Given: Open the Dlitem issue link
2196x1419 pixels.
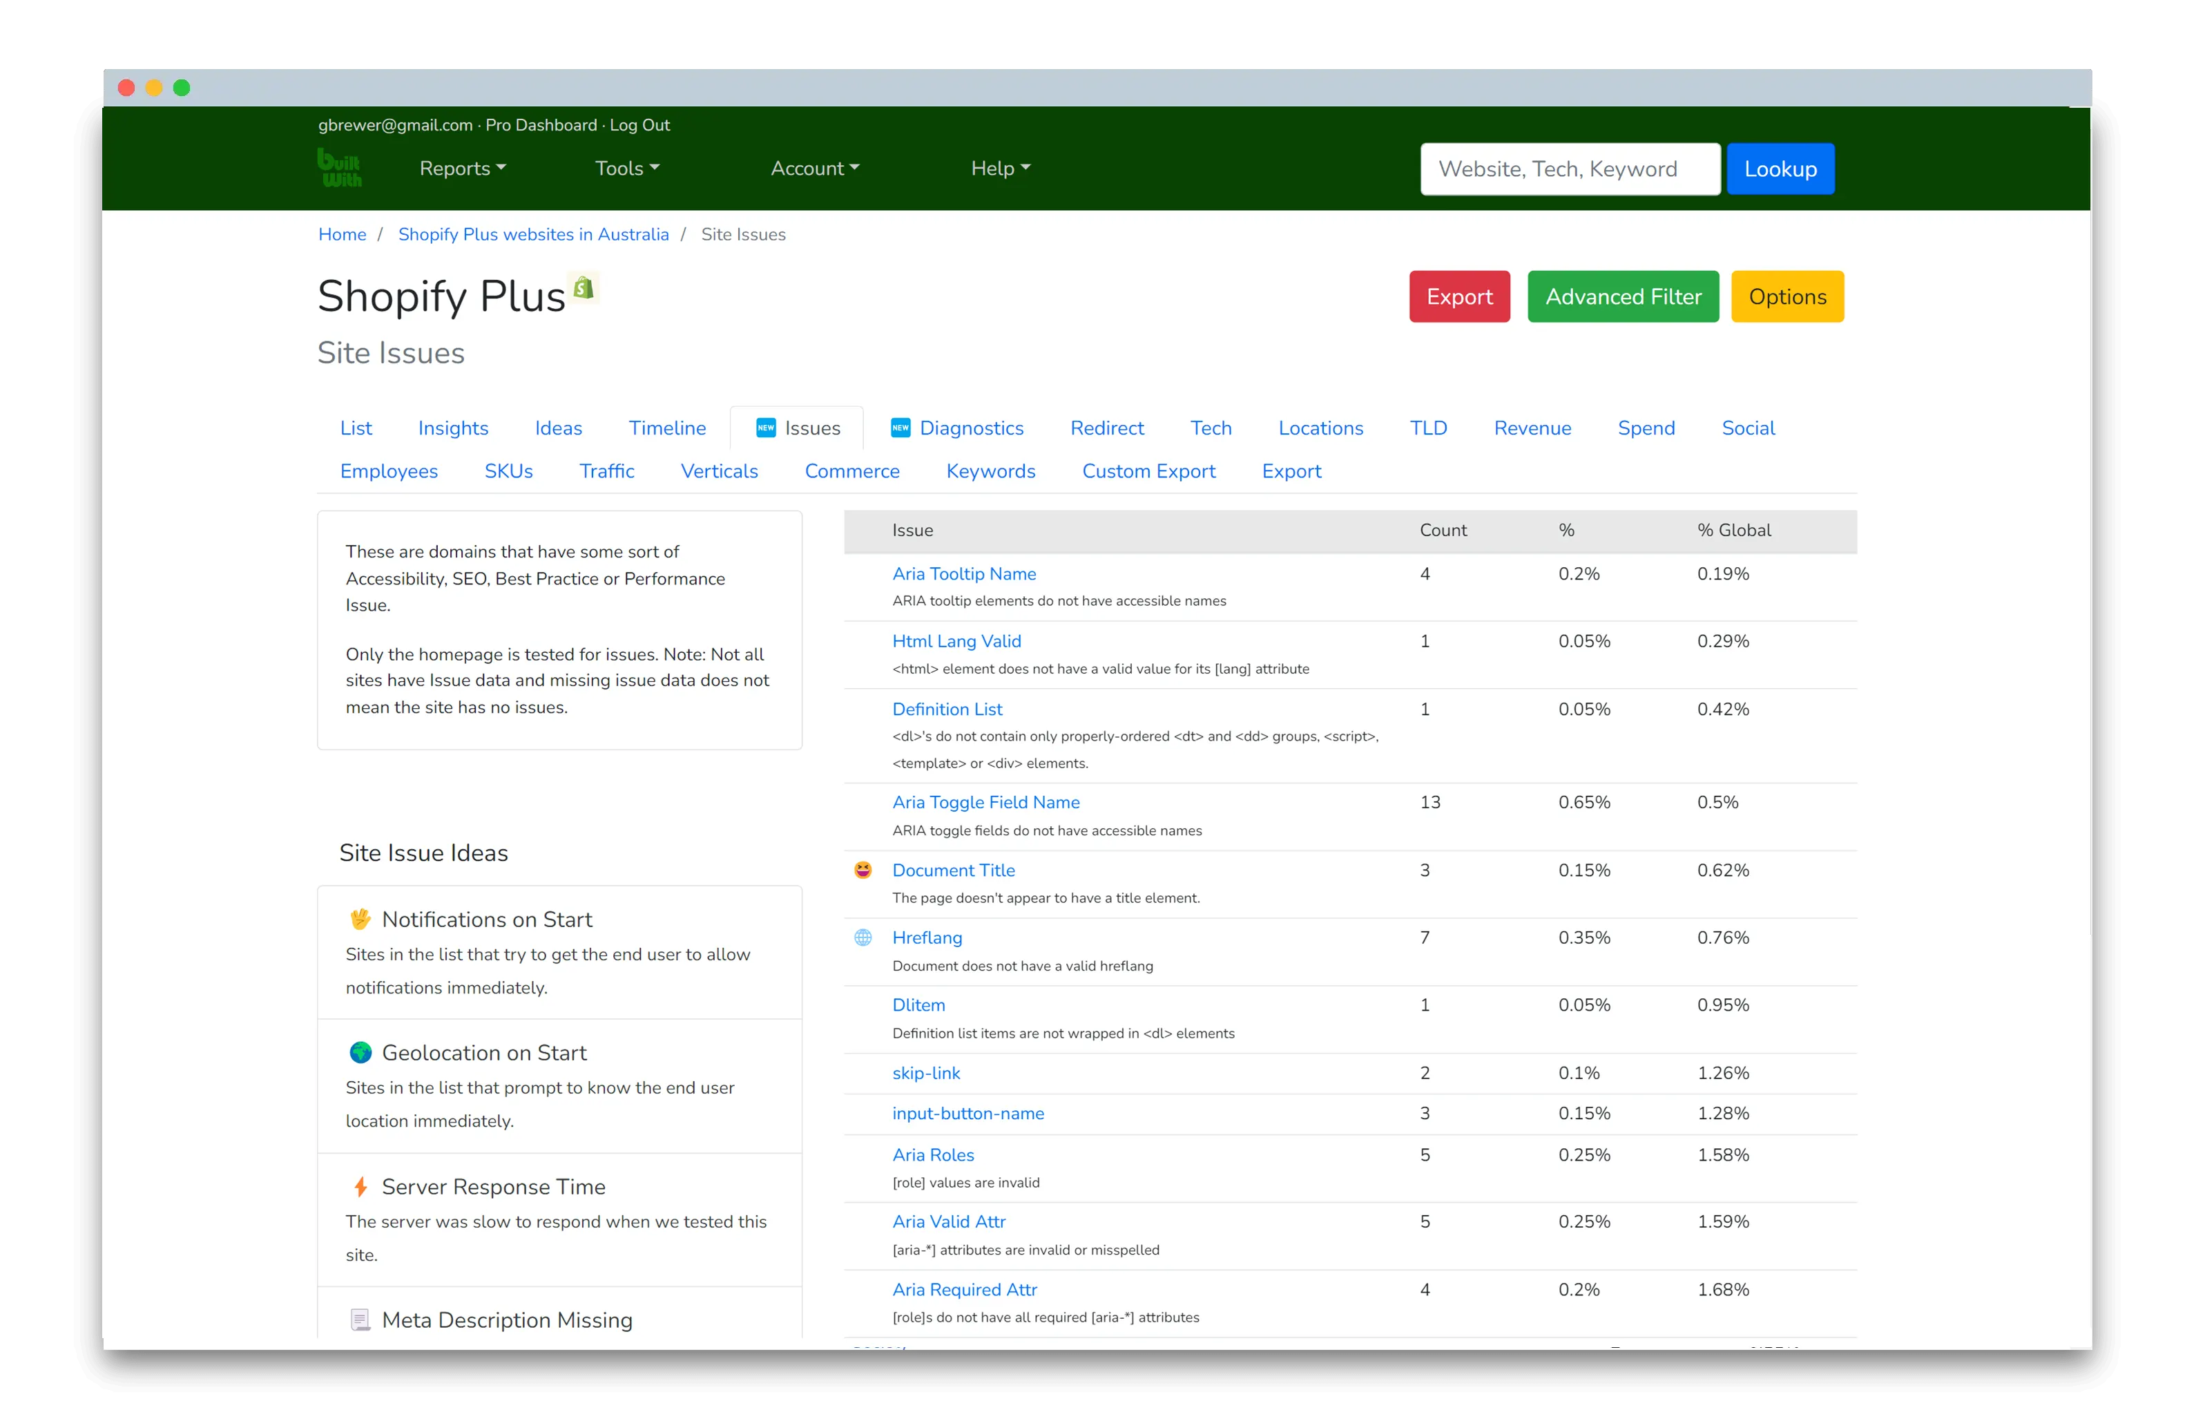Looking at the screenshot, I should click(x=919, y=1004).
